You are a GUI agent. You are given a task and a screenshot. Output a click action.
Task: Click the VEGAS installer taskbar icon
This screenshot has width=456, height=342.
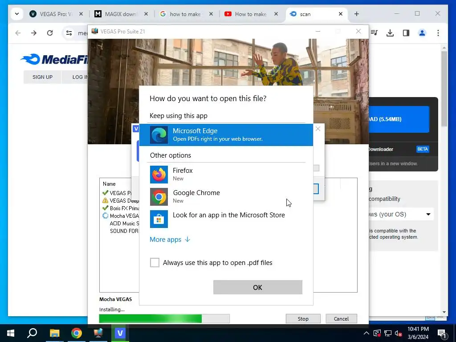[98, 333]
